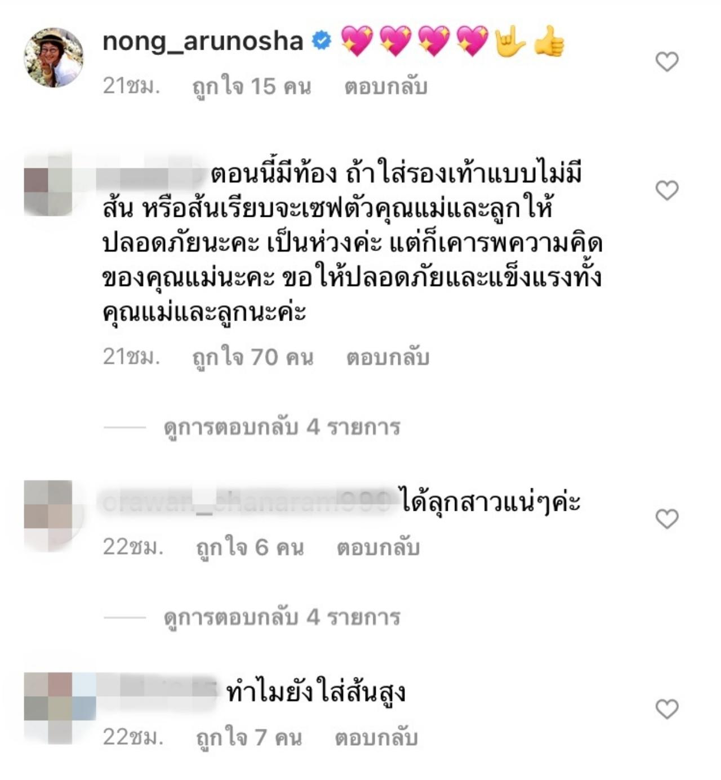The image size is (721, 780).
Task: Reply to the ได้ลูกสาวแน่ๆค่ะ comment
Action: click(x=378, y=547)
